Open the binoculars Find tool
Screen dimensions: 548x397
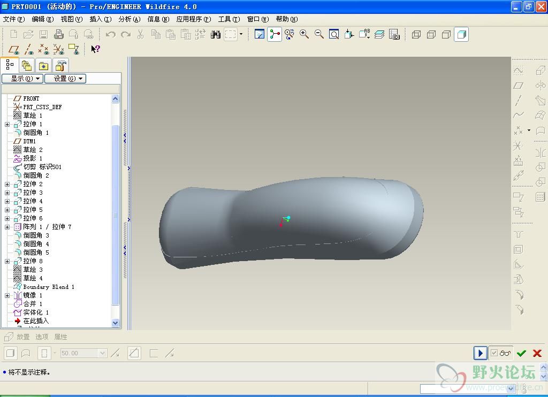tap(216, 34)
